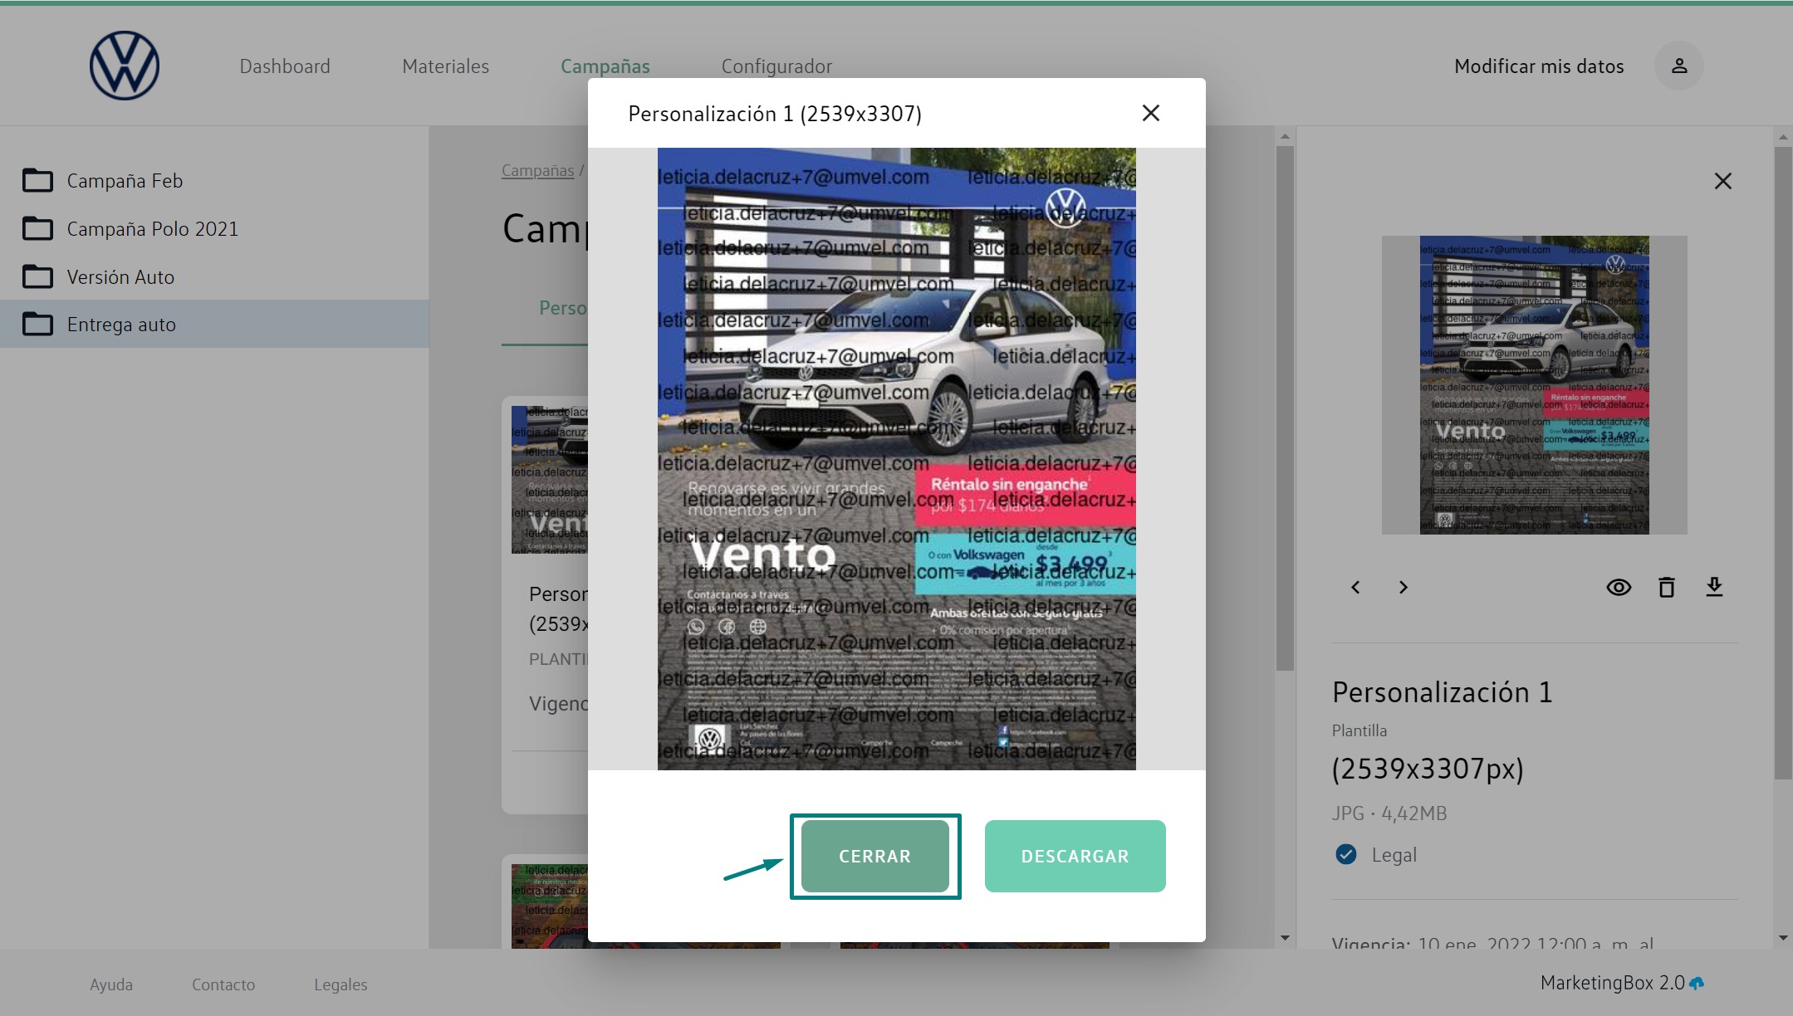
Task: Click the Volkswagen logo in header
Action: click(125, 66)
